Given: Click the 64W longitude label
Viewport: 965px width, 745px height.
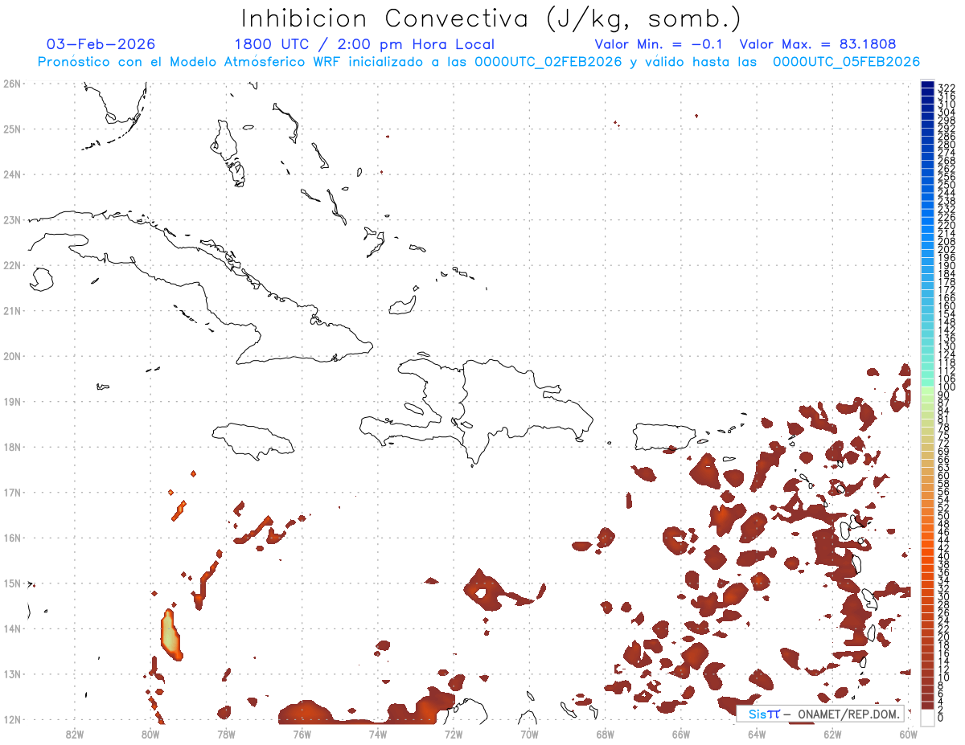Looking at the screenshot, I should 757,734.
